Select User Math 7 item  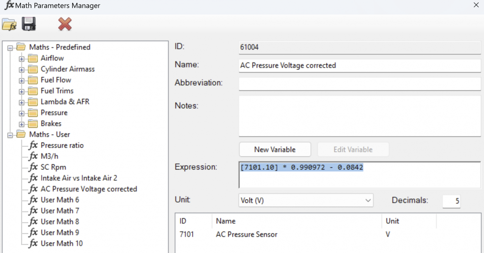pos(60,211)
